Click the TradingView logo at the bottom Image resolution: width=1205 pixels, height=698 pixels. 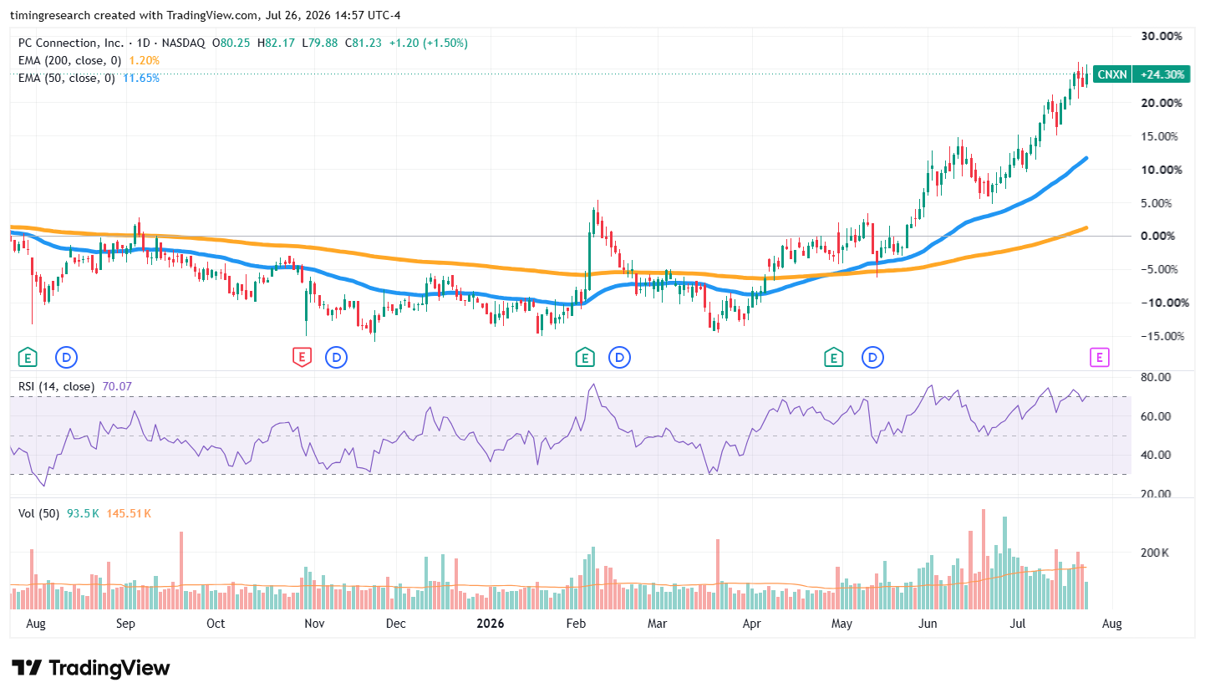90,668
